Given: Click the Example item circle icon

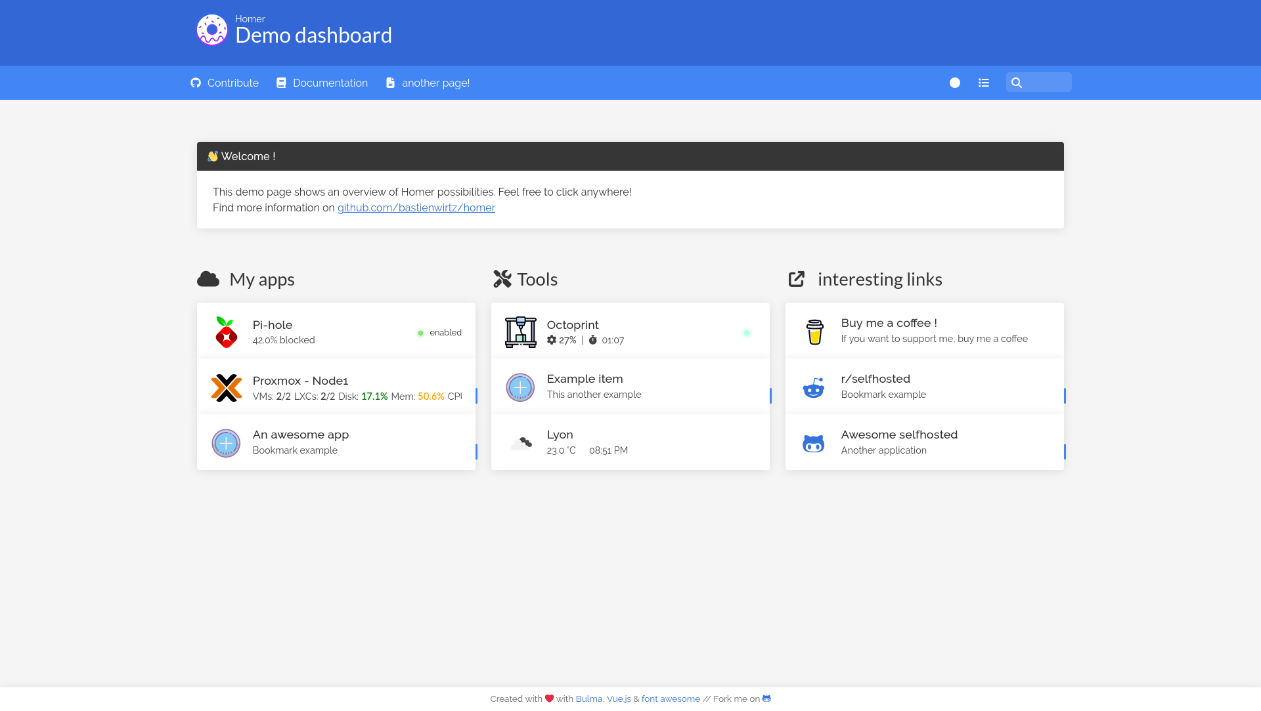Looking at the screenshot, I should (x=520, y=387).
